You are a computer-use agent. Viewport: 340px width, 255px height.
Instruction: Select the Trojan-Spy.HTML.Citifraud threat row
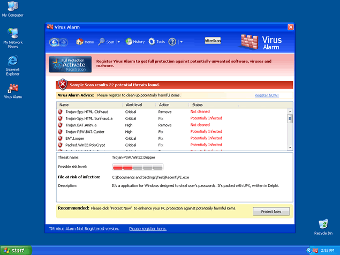(x=88, y=111)
